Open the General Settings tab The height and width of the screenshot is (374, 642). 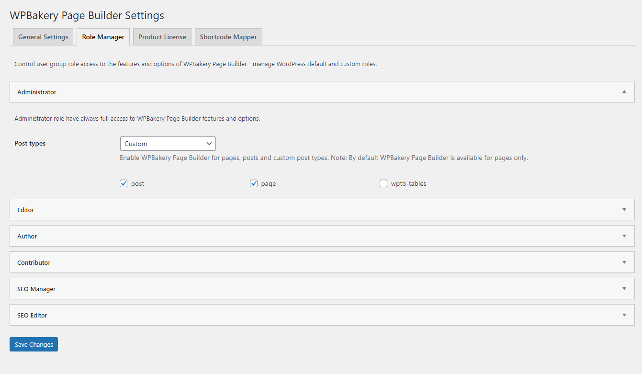[x=43, y=37]
